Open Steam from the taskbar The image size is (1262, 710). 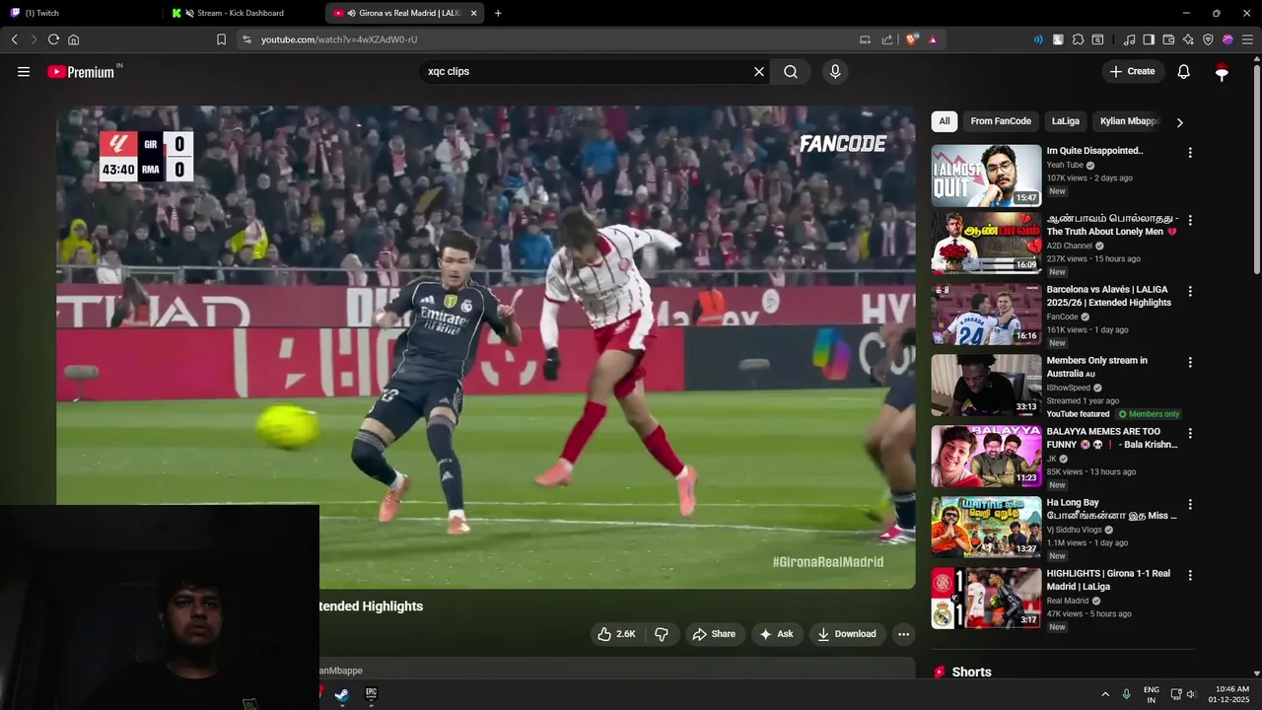pyautogui.click(x=342, y=694)
